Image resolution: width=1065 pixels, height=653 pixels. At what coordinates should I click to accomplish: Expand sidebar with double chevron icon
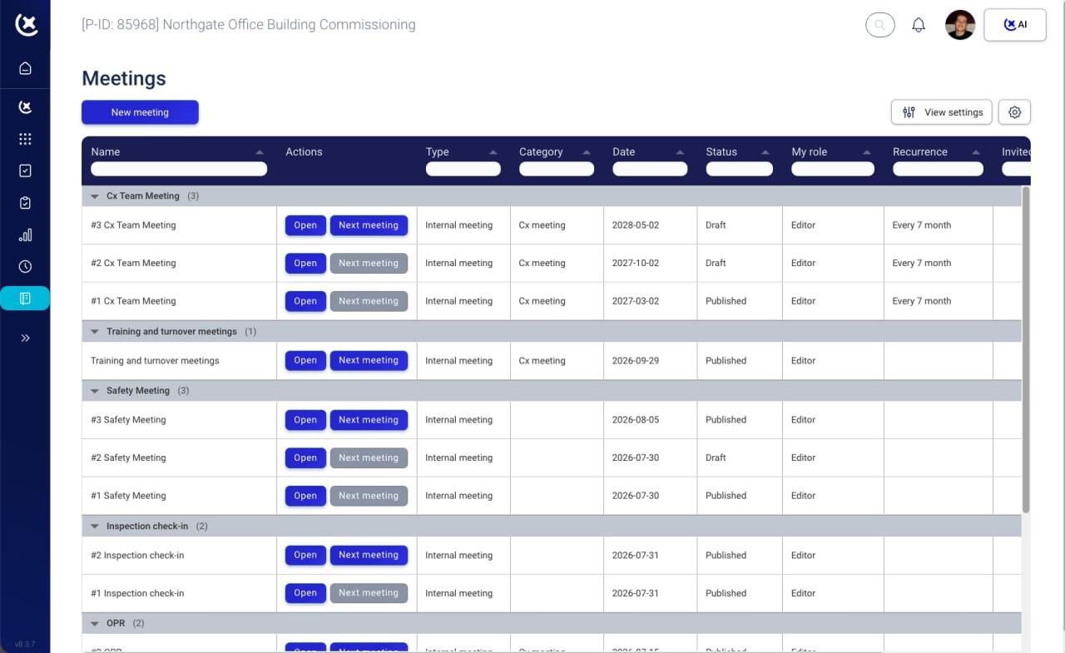point(25,338)
